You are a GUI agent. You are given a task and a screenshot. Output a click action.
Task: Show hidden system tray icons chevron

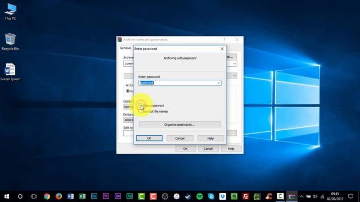[301, 196]
